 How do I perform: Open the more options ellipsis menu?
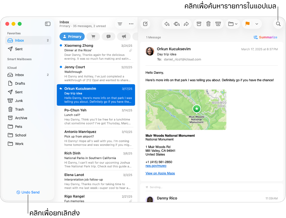point(131,24)
